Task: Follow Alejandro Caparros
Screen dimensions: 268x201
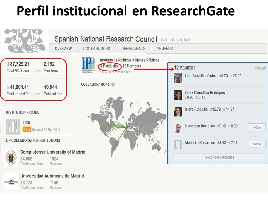Action: (x=257, y=144)
